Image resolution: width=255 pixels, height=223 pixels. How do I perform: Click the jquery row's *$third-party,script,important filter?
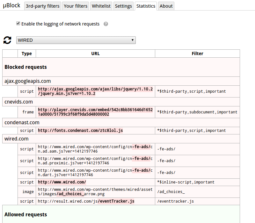197,91
